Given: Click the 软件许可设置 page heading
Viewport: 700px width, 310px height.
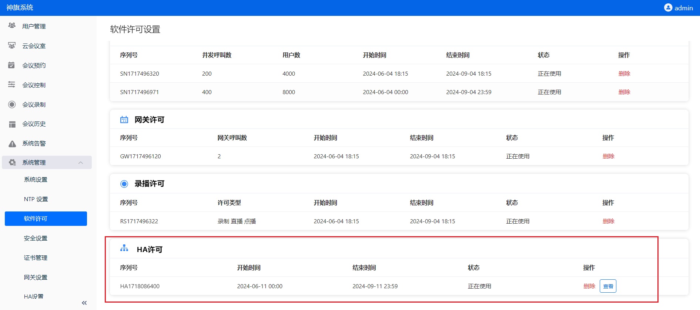Looking at the screenshot, I should click(x=135, y=29).
